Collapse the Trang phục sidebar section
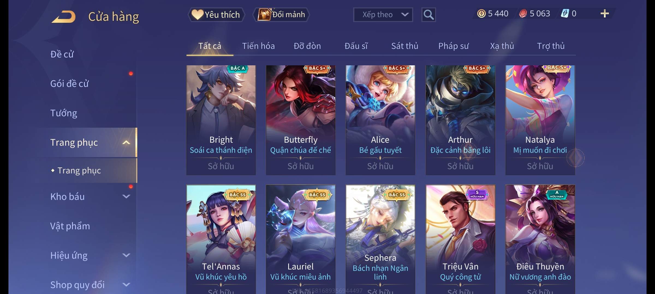Screen dimensions: 655x294 point(126,142)
